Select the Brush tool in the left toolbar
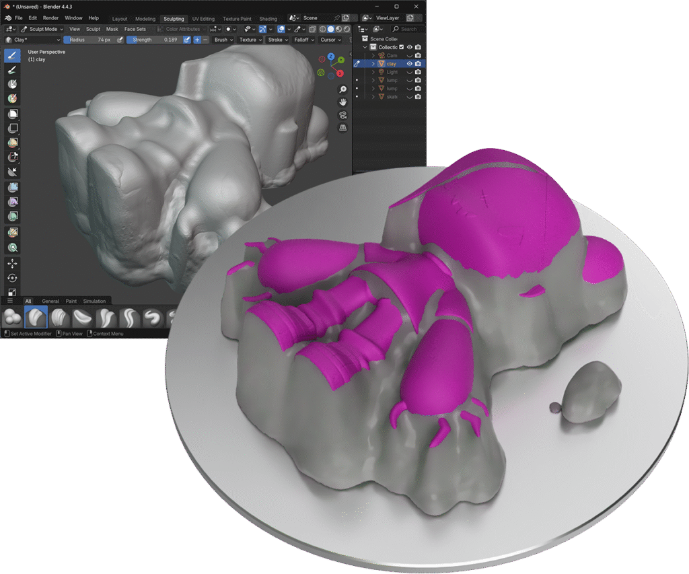Screen dimensions: 689x574 12,55
